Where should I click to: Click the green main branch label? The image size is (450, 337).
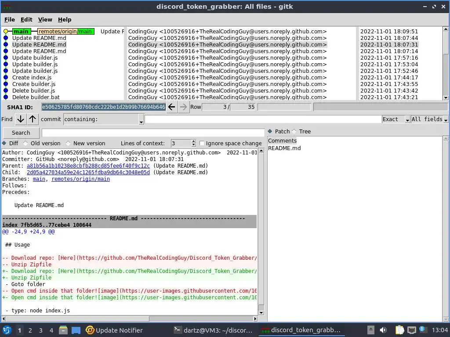click(x=21, y=32)
